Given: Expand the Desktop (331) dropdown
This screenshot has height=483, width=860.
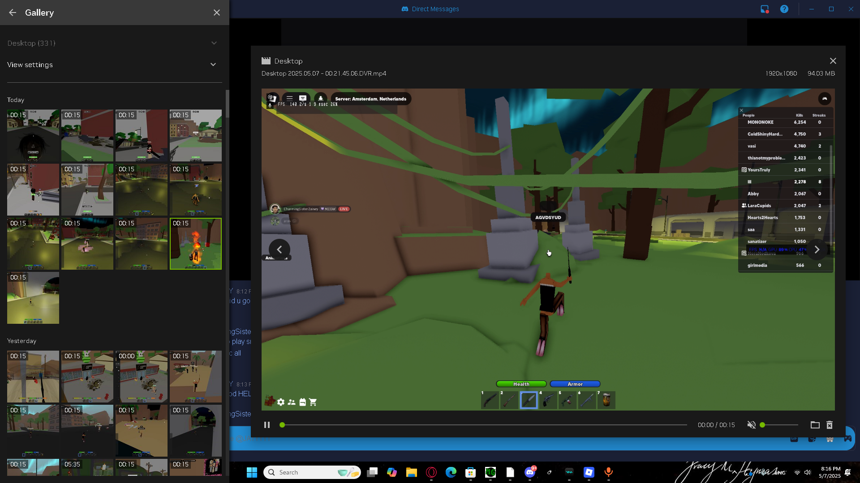Looking at the screenshot, I should click(x=214, y=43).
